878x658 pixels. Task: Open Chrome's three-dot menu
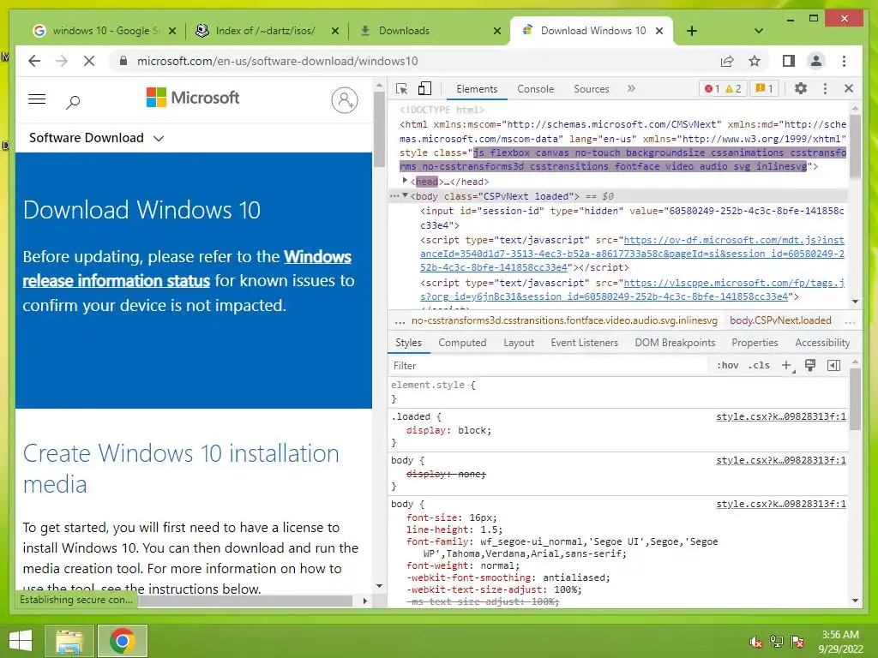click(x=844, y=61)
